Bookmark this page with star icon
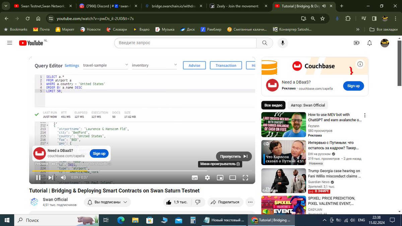This screenshot has height=226, width=402. (x=322, y=19)
